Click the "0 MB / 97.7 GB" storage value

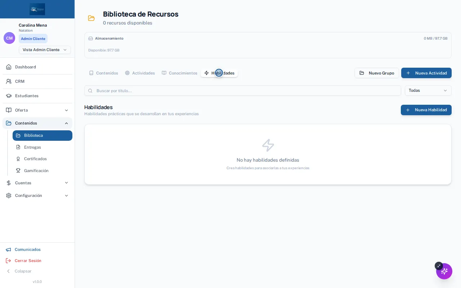pos(436,39)
